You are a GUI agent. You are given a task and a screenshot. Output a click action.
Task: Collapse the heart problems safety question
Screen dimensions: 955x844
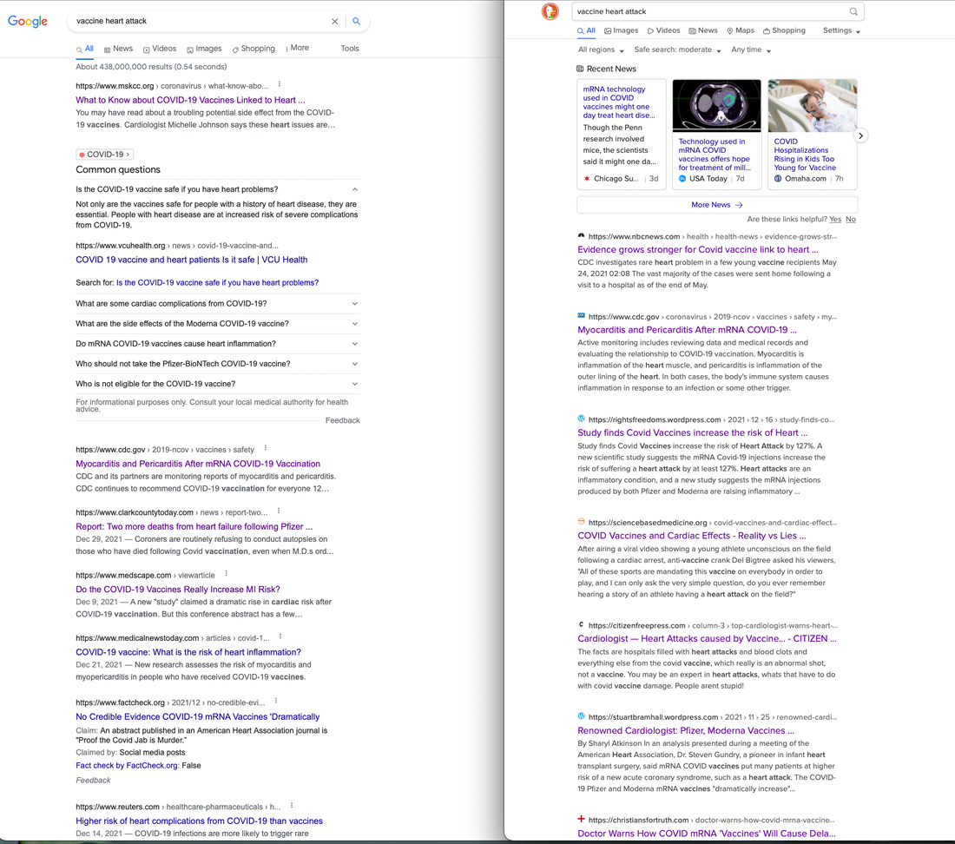(355, 189)
